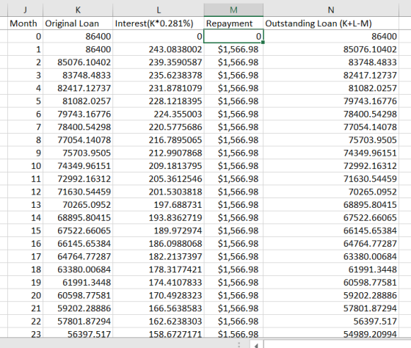The width and height of the screenshot is (411, 348).
Task: Select interest cell 235.6238378
Action: coord(159,76)
